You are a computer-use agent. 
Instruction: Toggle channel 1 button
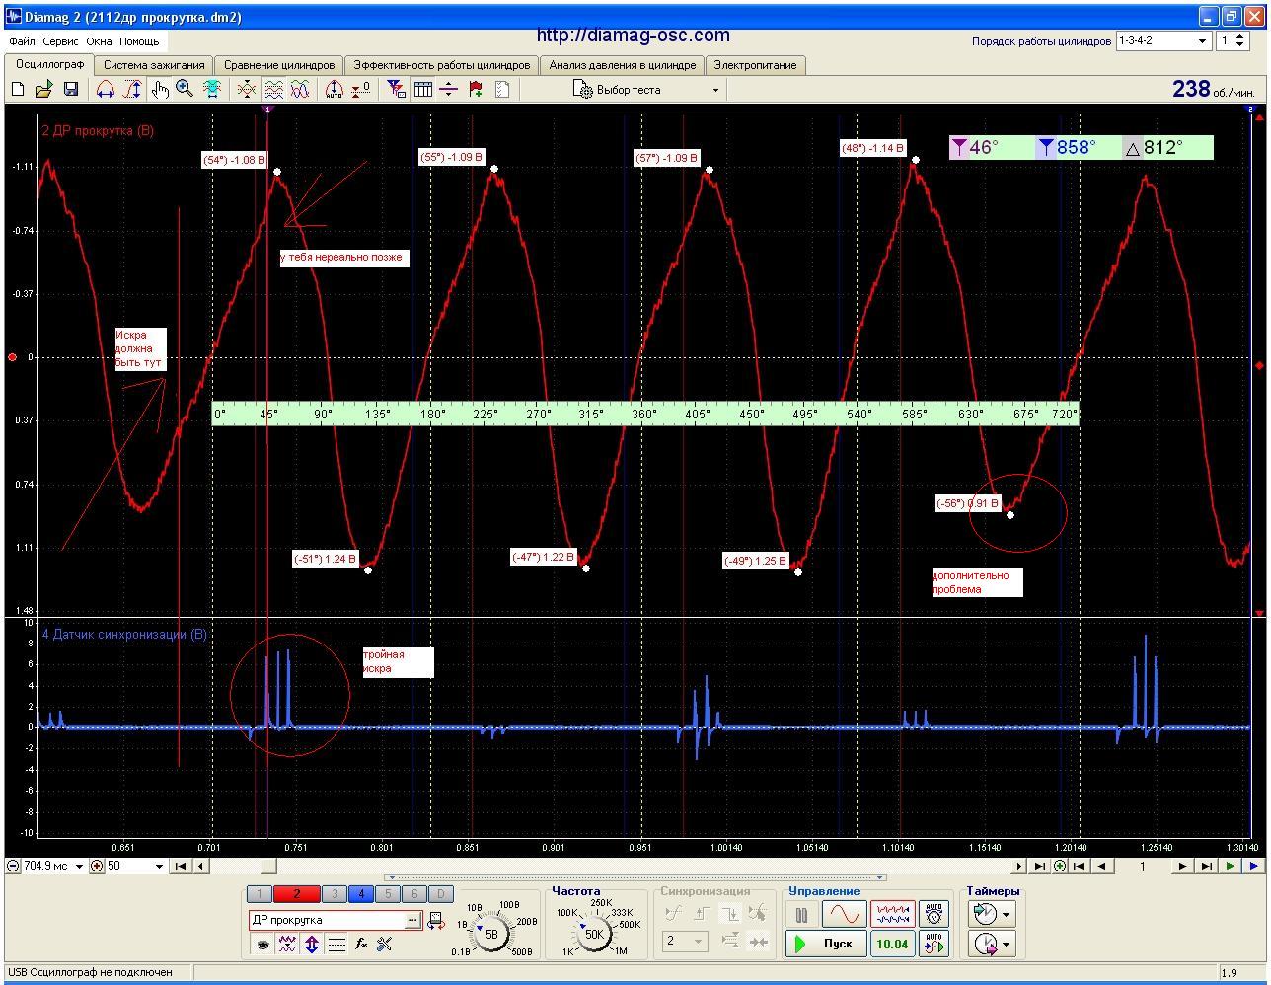click(x=259, y=894)
